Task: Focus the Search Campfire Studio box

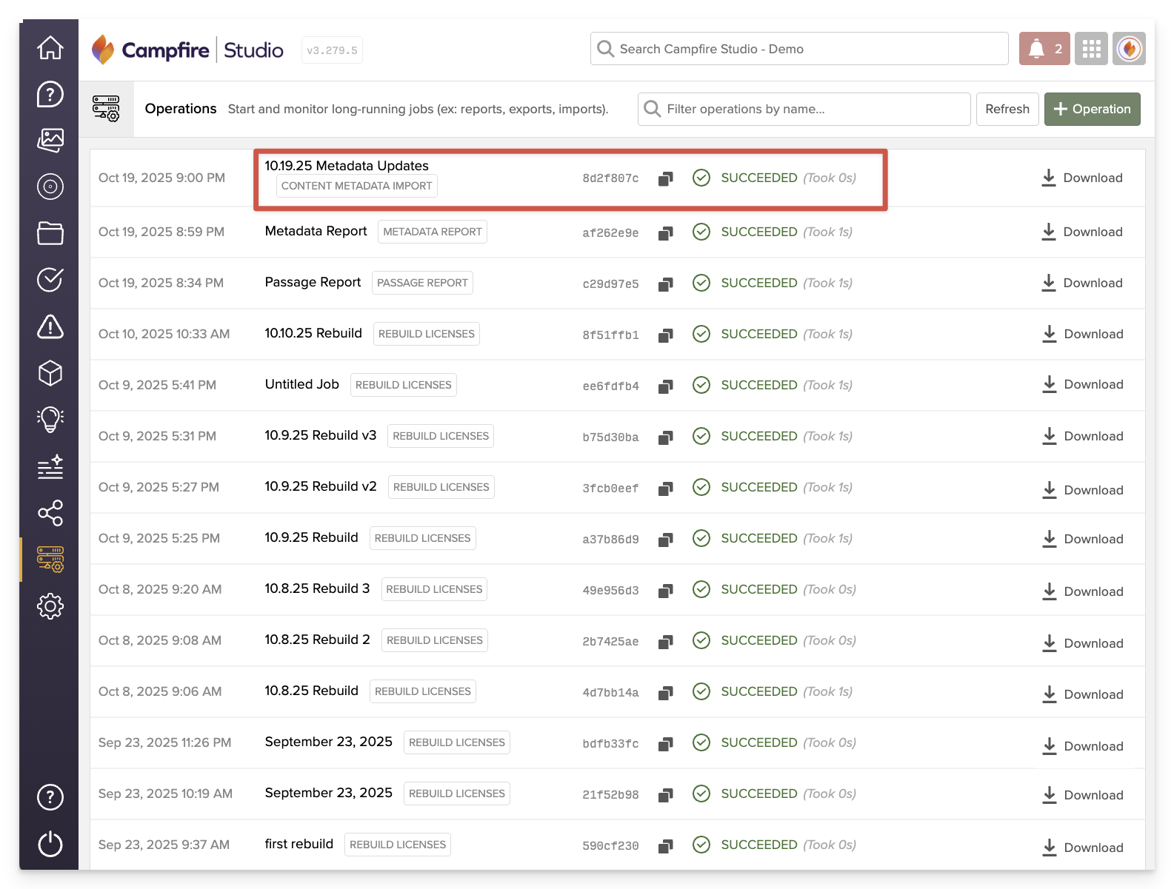Action: pos(800,49)
